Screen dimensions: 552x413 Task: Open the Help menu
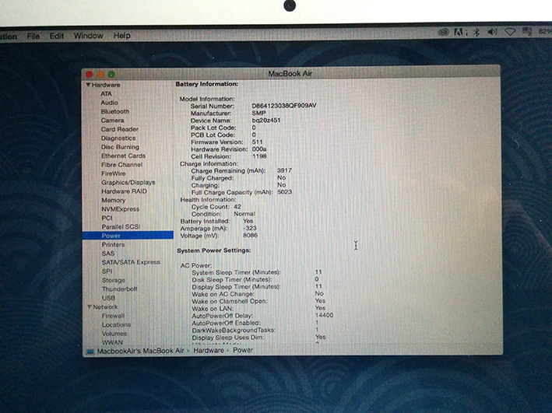point(121,36)
